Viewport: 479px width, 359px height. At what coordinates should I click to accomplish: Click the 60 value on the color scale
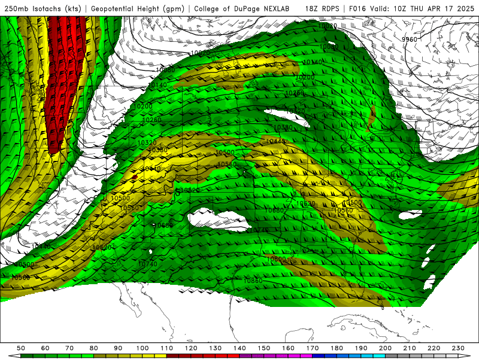45,348
